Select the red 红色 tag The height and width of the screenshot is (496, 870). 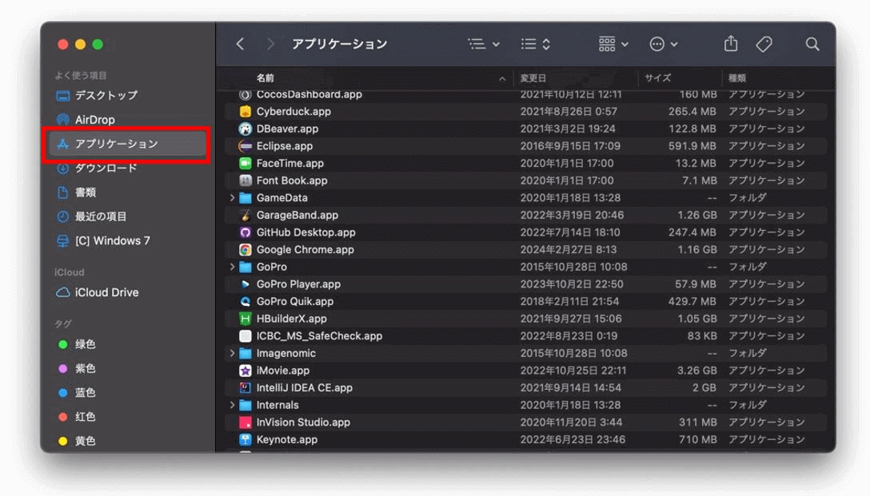pos(127,417)
